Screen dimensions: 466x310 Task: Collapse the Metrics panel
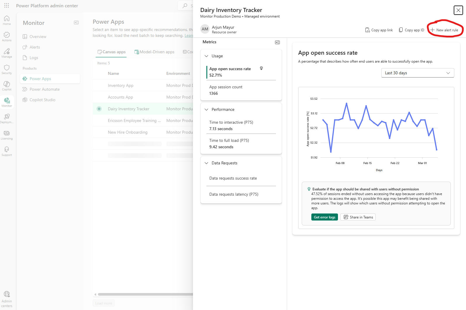click(x=277, y=42)
